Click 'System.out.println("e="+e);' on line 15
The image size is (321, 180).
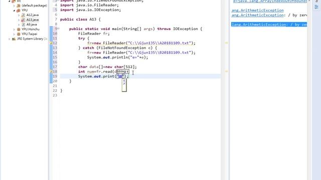pos(117,57)
